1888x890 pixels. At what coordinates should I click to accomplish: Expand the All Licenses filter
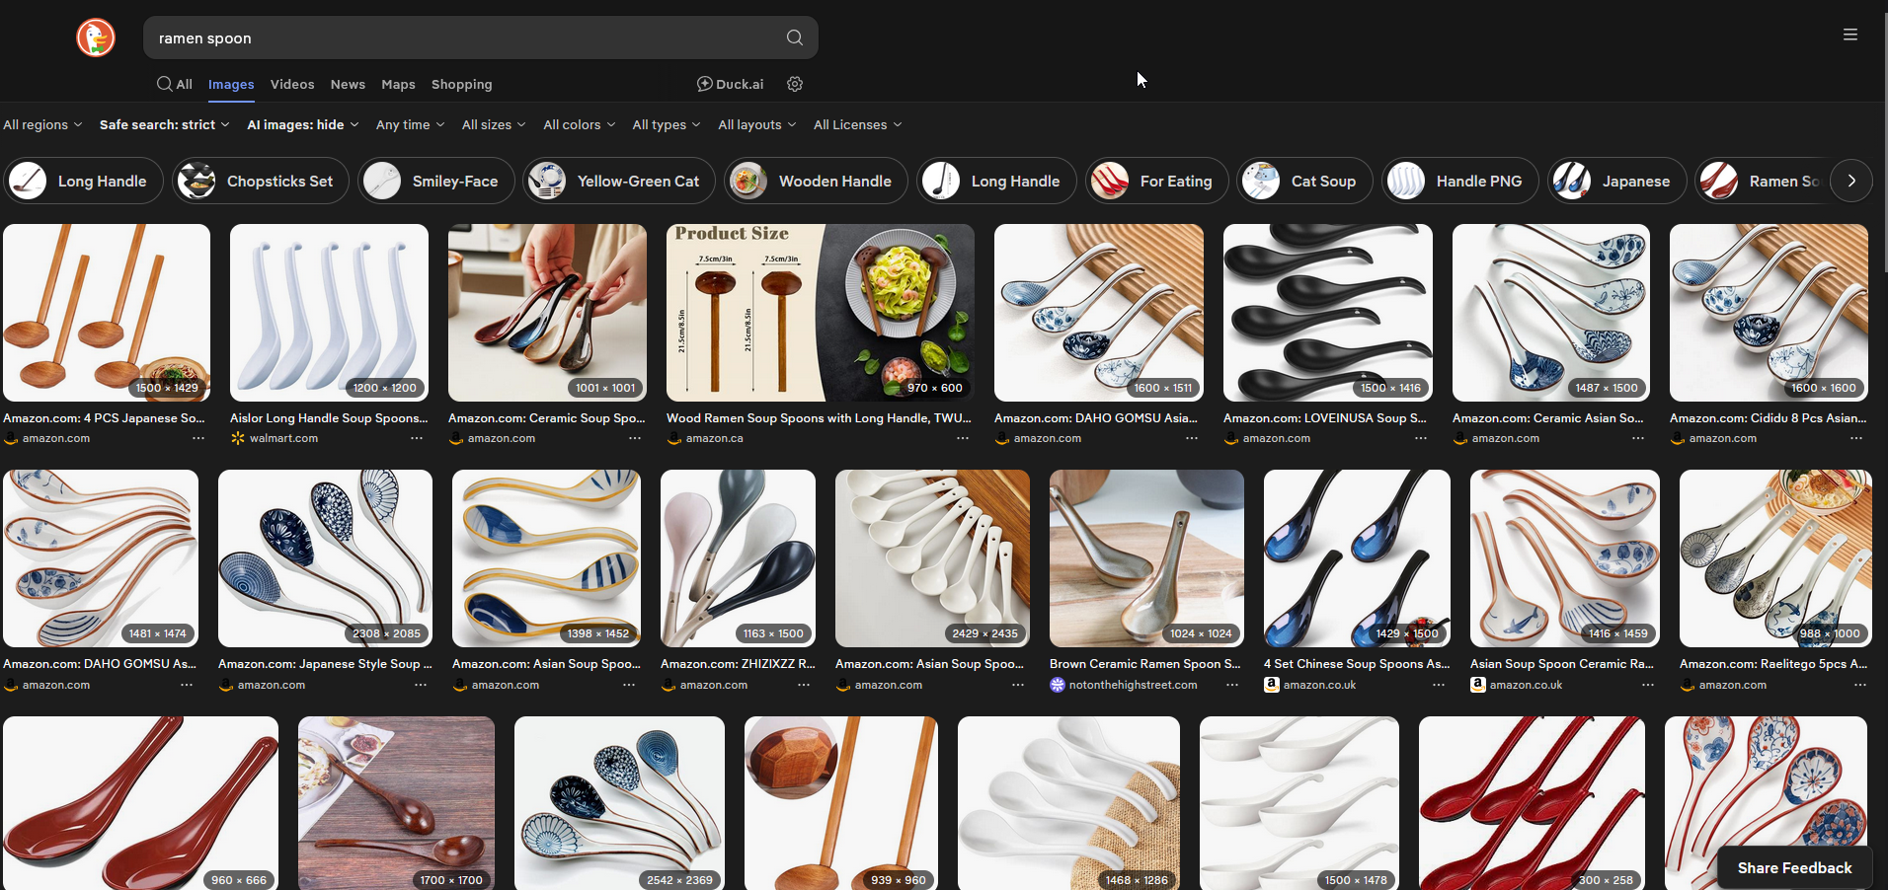[857, 125]
